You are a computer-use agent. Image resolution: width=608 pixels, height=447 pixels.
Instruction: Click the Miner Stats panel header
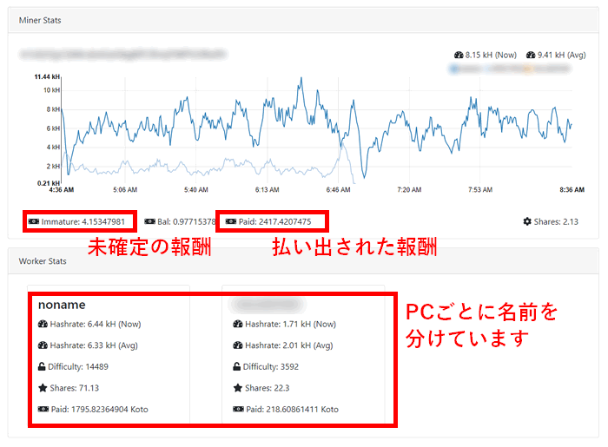coord(303,20)
